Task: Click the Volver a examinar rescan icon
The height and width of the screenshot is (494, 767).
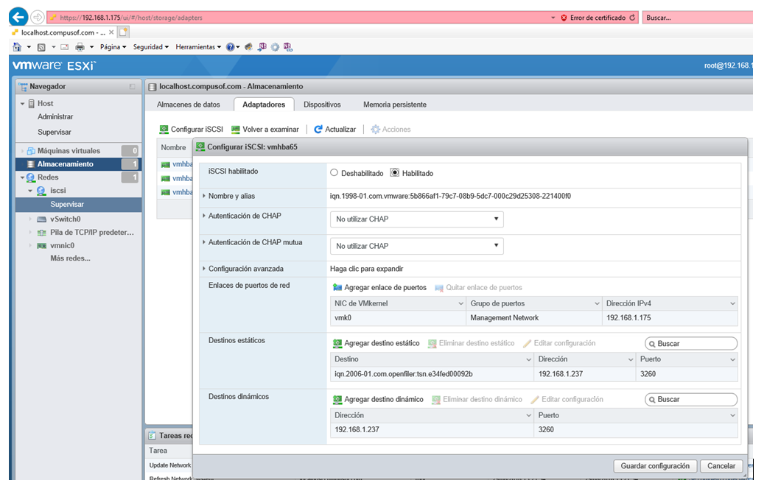Action: [236, 130]
